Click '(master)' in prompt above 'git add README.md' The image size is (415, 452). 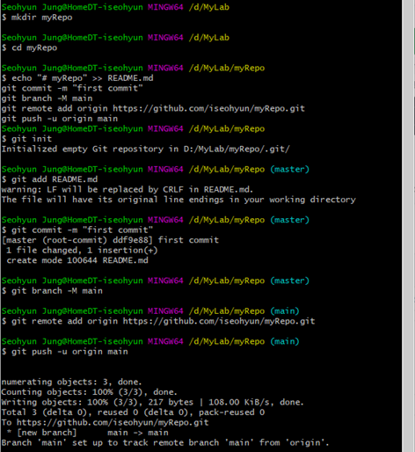pyautogui.click(x=289, y=170)
